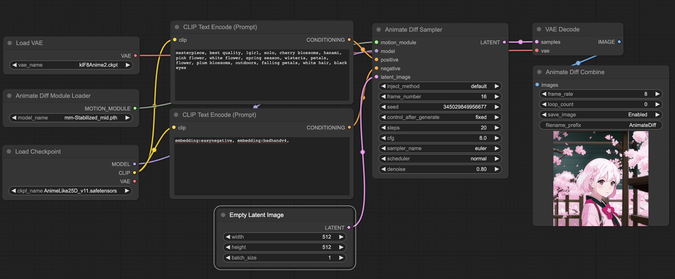Viewport: 675px width, 279px height.
Task: Collapse the Empty Latent Image node
Action: click(223, 215)
